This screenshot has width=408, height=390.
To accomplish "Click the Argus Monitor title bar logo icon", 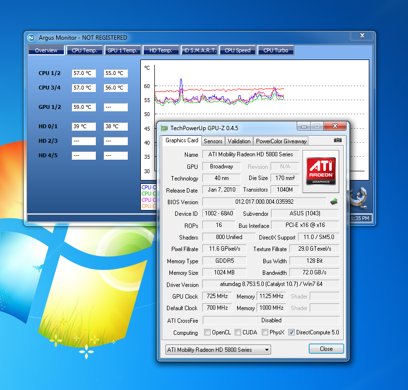I will [31, 38].
